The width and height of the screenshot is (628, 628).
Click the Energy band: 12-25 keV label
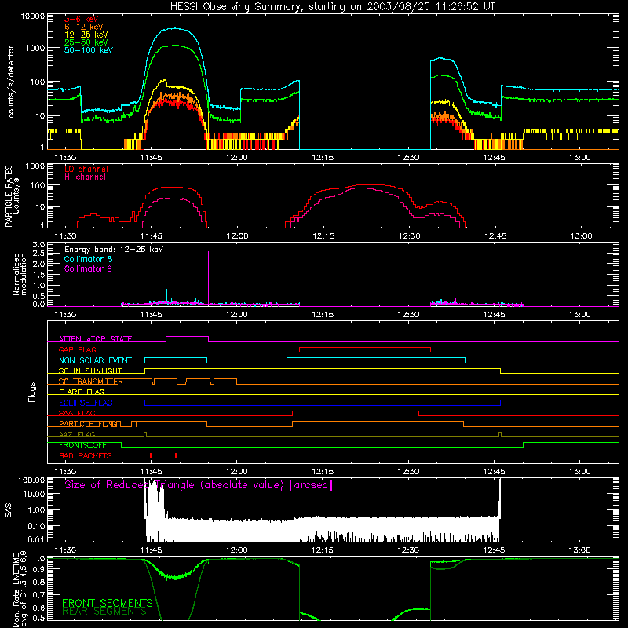pos(114,250)
